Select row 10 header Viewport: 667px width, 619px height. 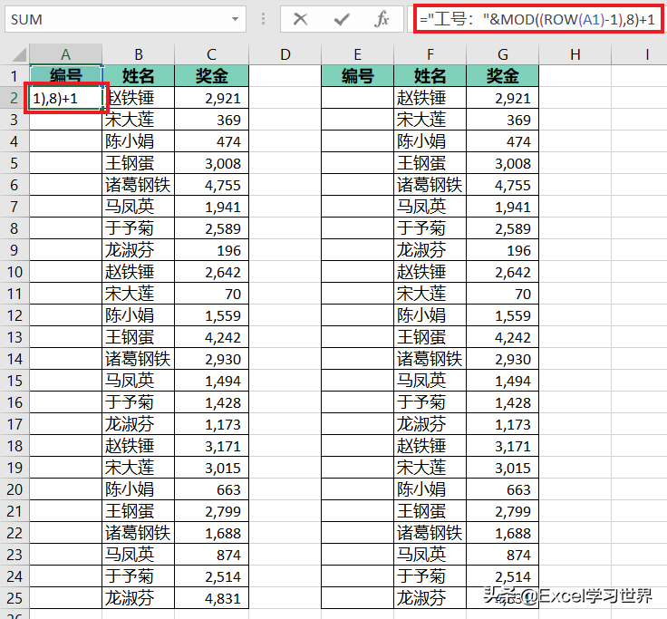[x=14, y=272]
